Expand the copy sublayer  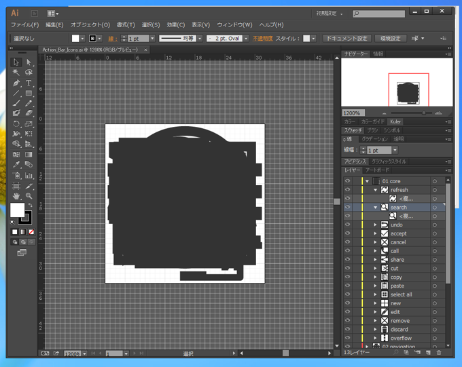(375, 277)
